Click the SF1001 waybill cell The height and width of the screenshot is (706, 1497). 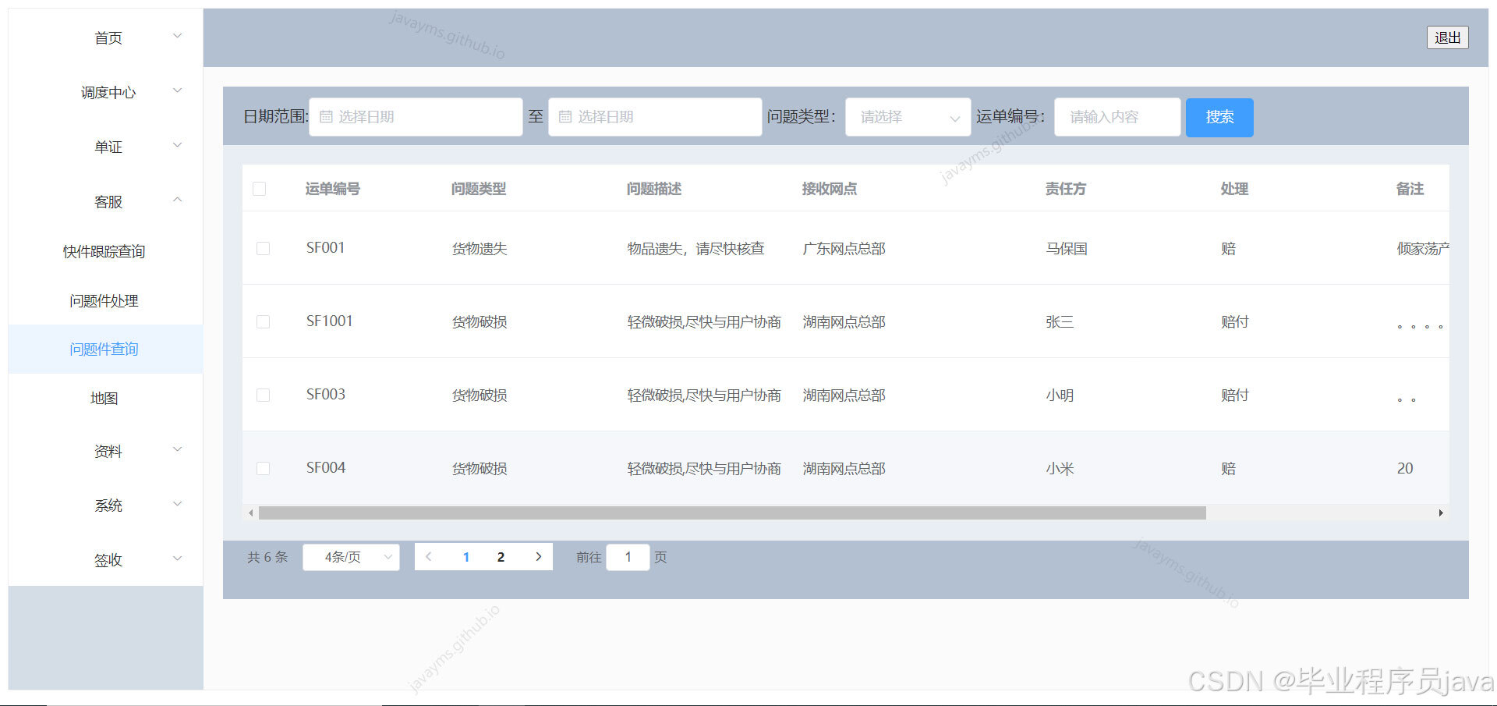click(330, 321)
